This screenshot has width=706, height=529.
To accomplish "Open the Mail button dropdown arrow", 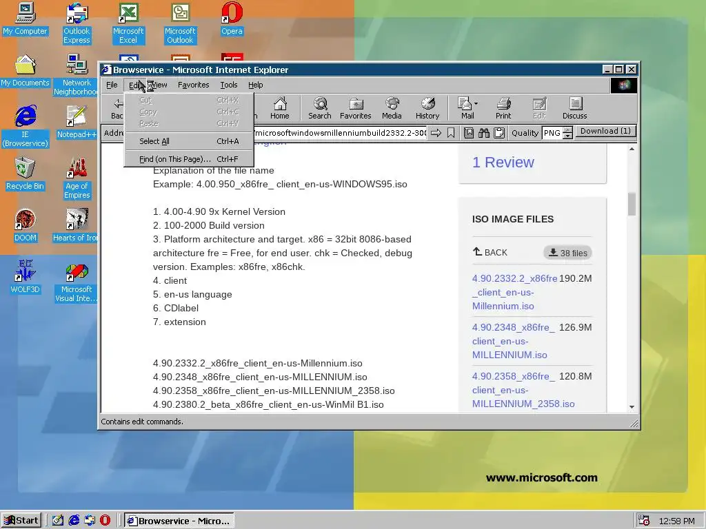I will point(476,103).
